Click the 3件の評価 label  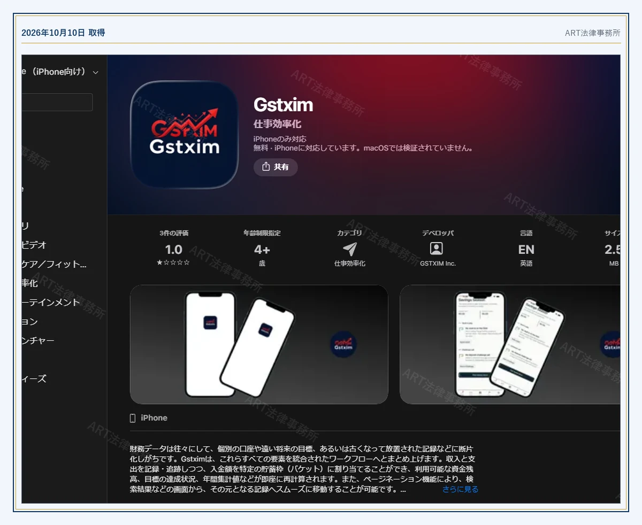(174, 234)
